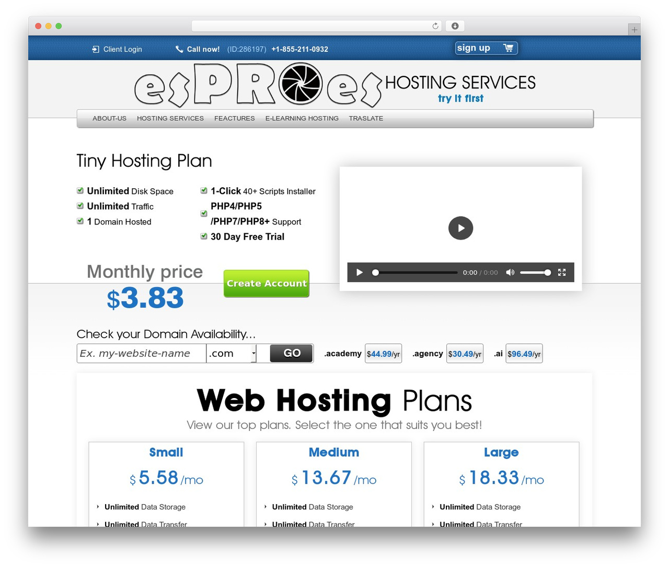
Task: Click the checkmark next to Unlimited Disk Space
Action: (80, 190)
